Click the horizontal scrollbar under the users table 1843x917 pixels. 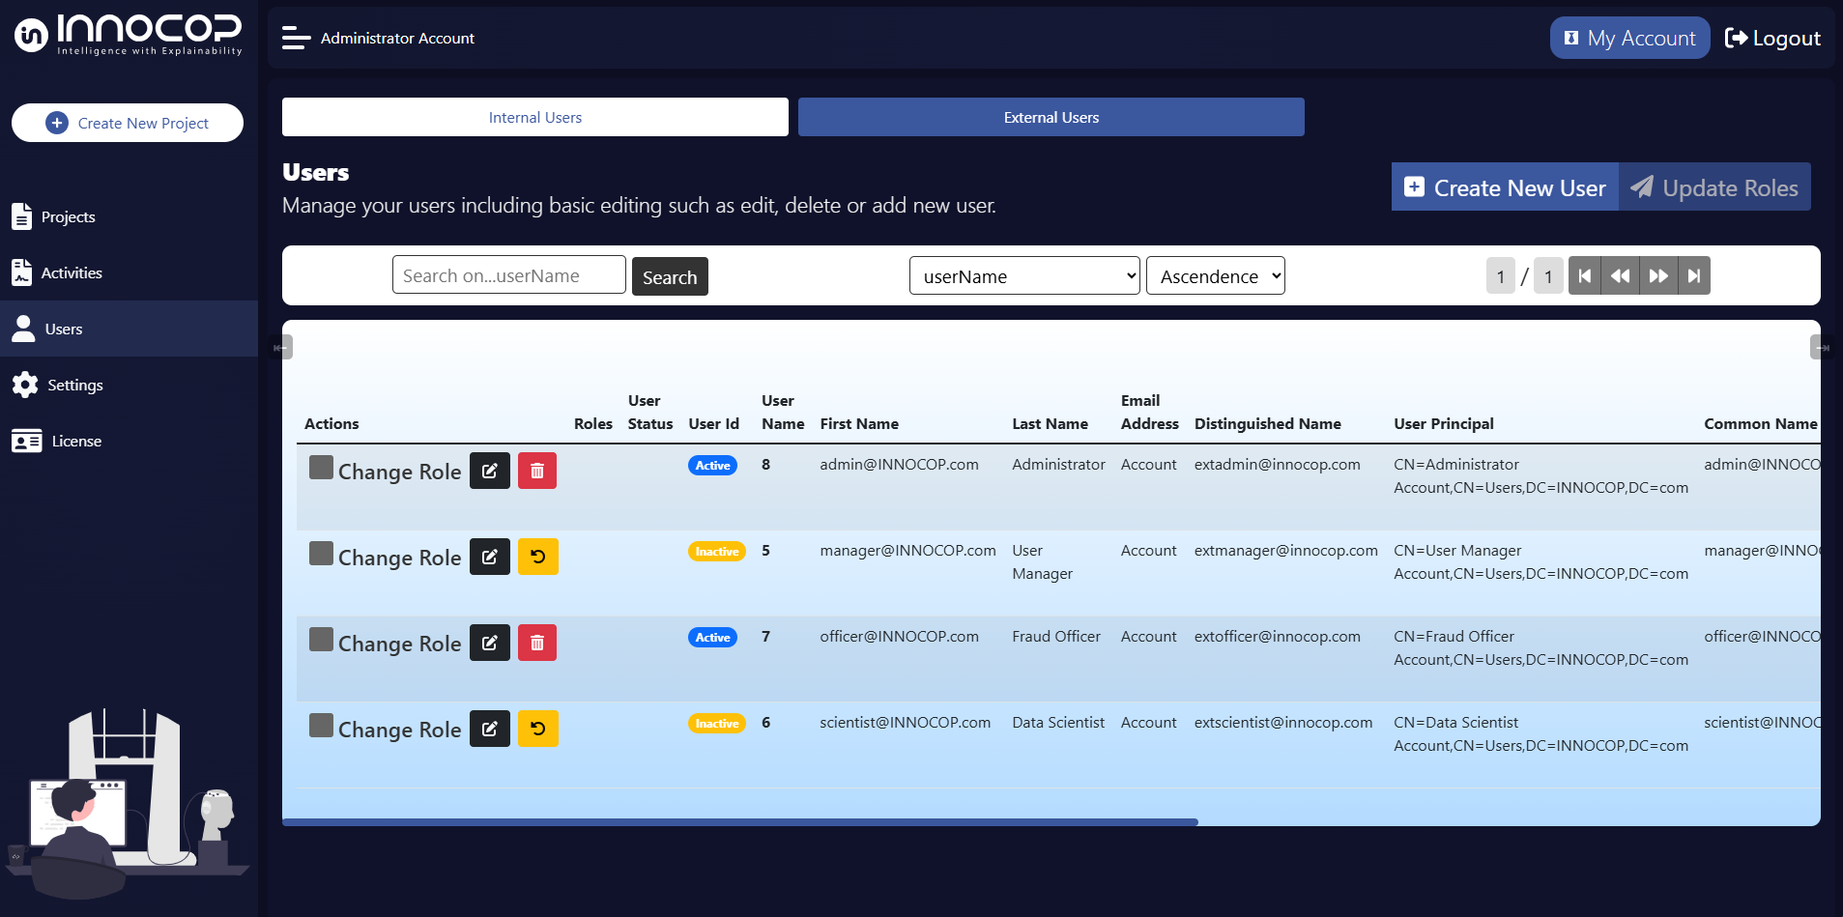tap(740, 822)
